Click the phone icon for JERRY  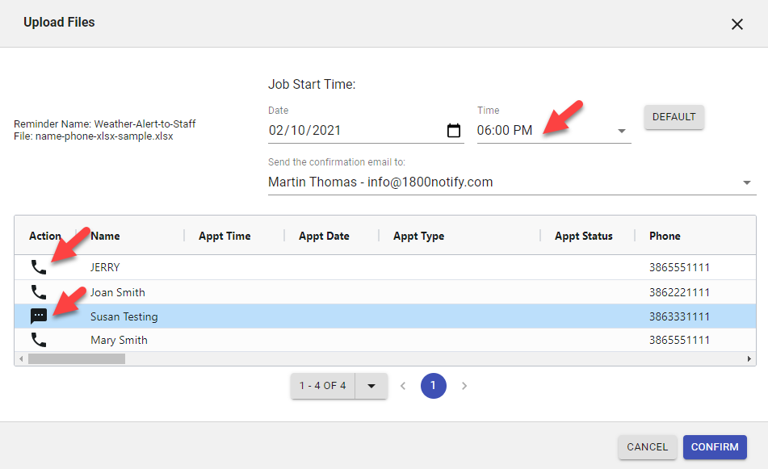pyautogui.click(x=38, y=267)
